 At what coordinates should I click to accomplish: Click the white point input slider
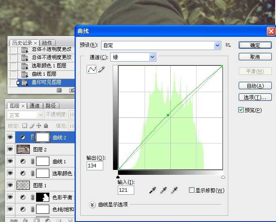[223, 177]
